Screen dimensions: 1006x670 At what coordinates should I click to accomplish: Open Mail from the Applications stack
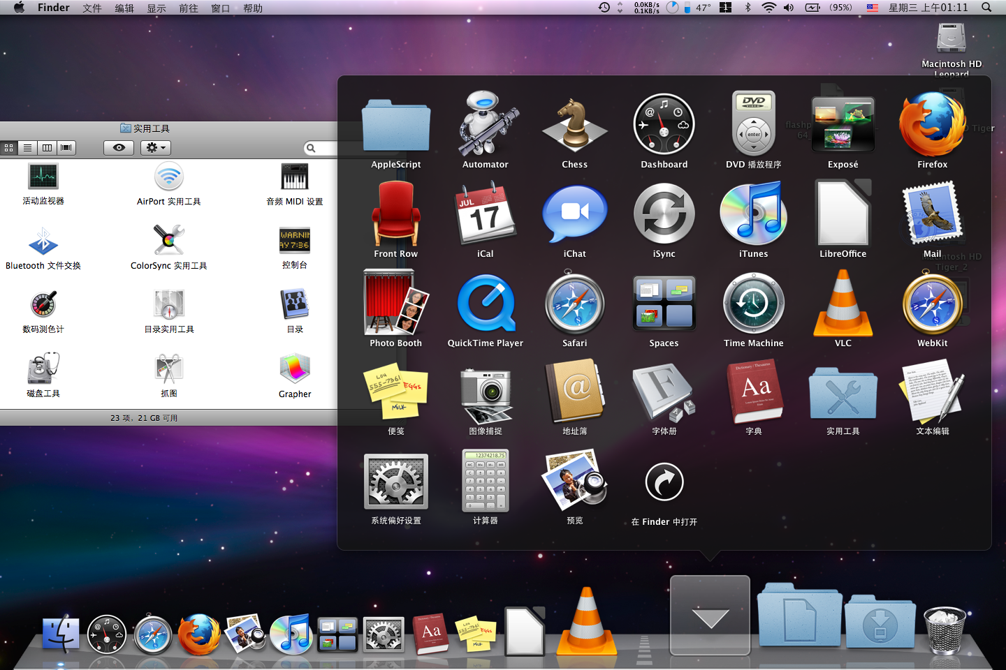(932, 214)
